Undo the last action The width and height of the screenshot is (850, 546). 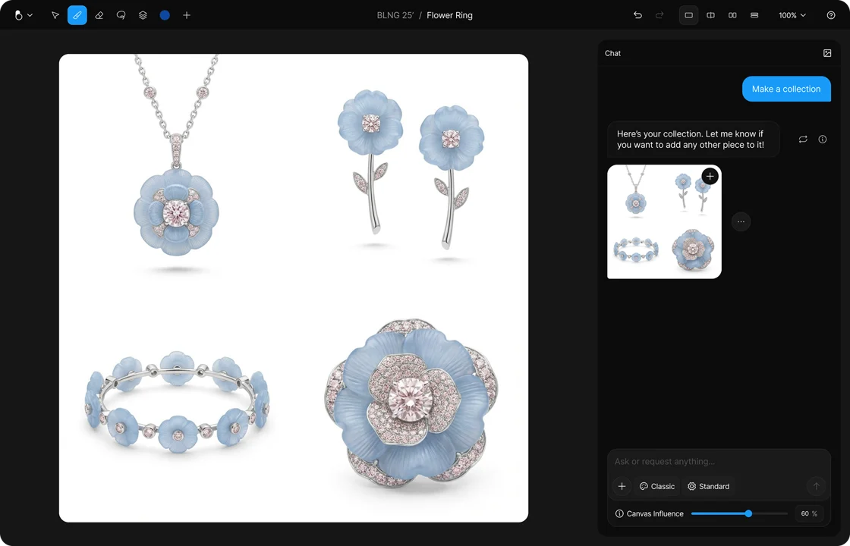point(637,15)
